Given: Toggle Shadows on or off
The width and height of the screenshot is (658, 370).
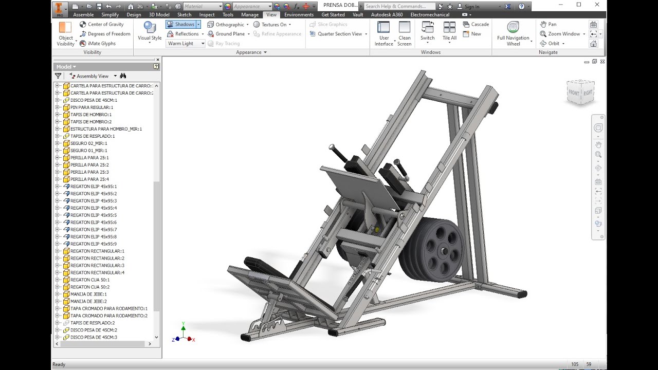Looking at the screenshot, I should pyautogui.click(x=180, y=24).
